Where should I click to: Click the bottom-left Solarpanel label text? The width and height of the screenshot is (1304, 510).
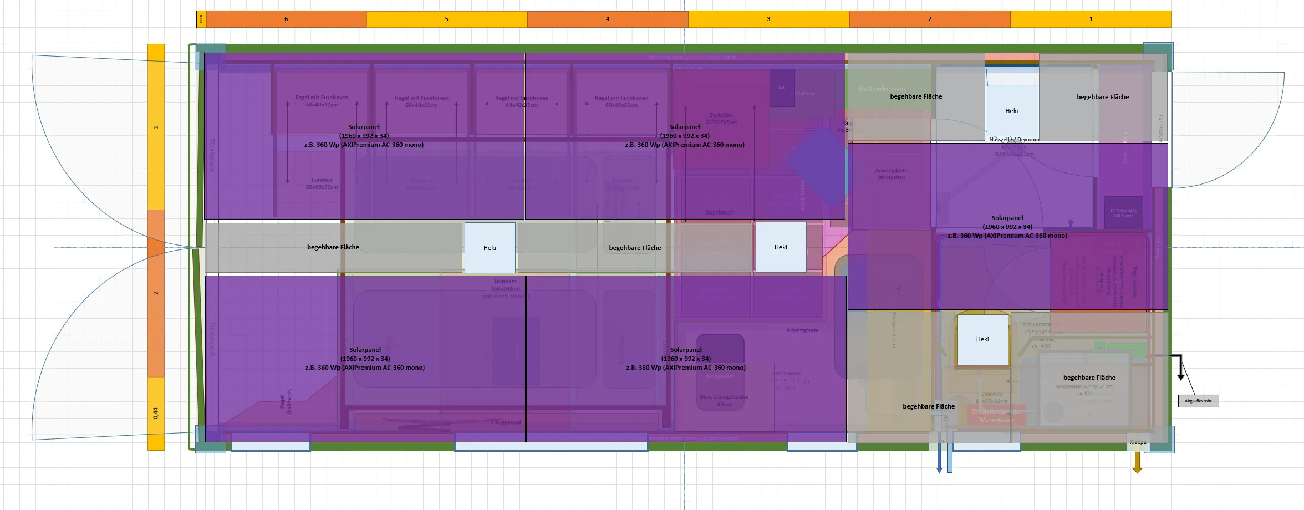[365, 359]
